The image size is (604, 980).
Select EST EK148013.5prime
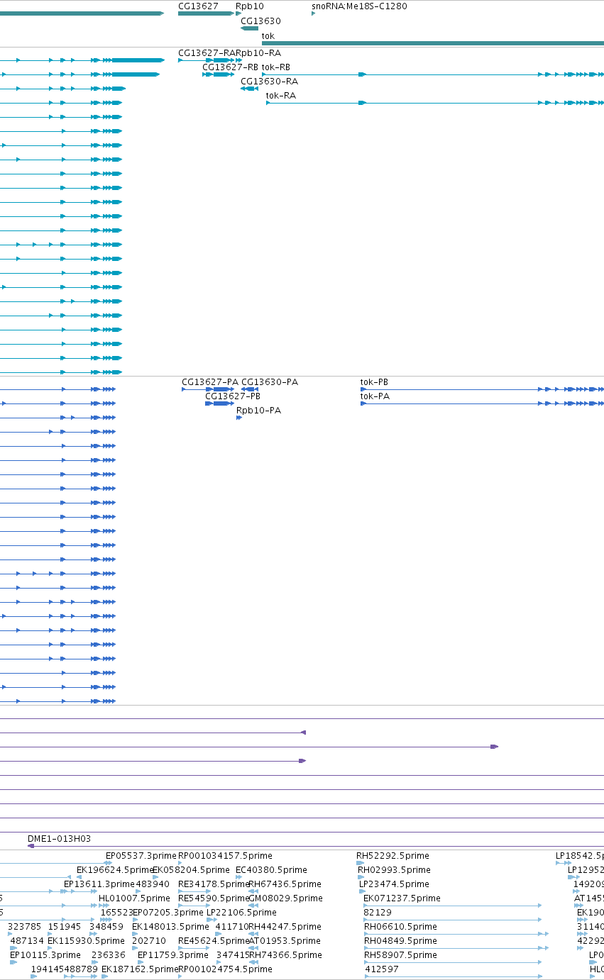click(x=170, y=926)
